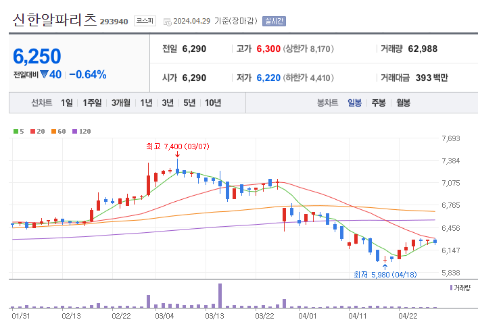Click the 코스피 market label box
The image size is (478, 324).
pyautogui.click(x=145, y=21)
